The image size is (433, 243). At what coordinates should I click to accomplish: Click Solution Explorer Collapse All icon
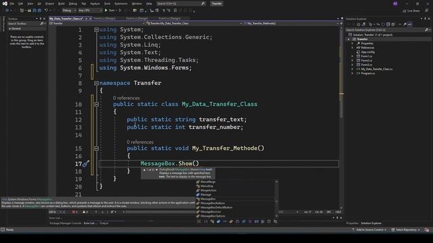click(x=388, y=24)
